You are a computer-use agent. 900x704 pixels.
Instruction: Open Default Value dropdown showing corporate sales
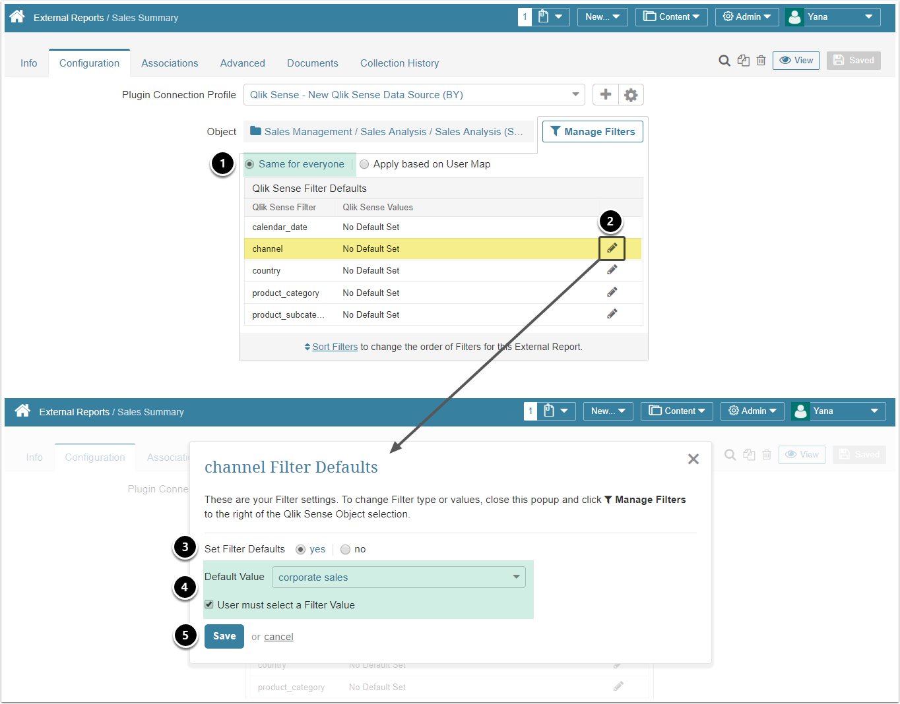pos(399,577)
